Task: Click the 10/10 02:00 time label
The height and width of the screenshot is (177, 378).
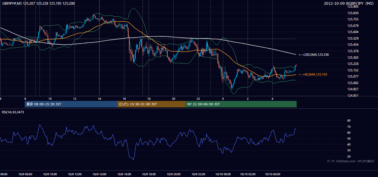Action: (248, 174)
